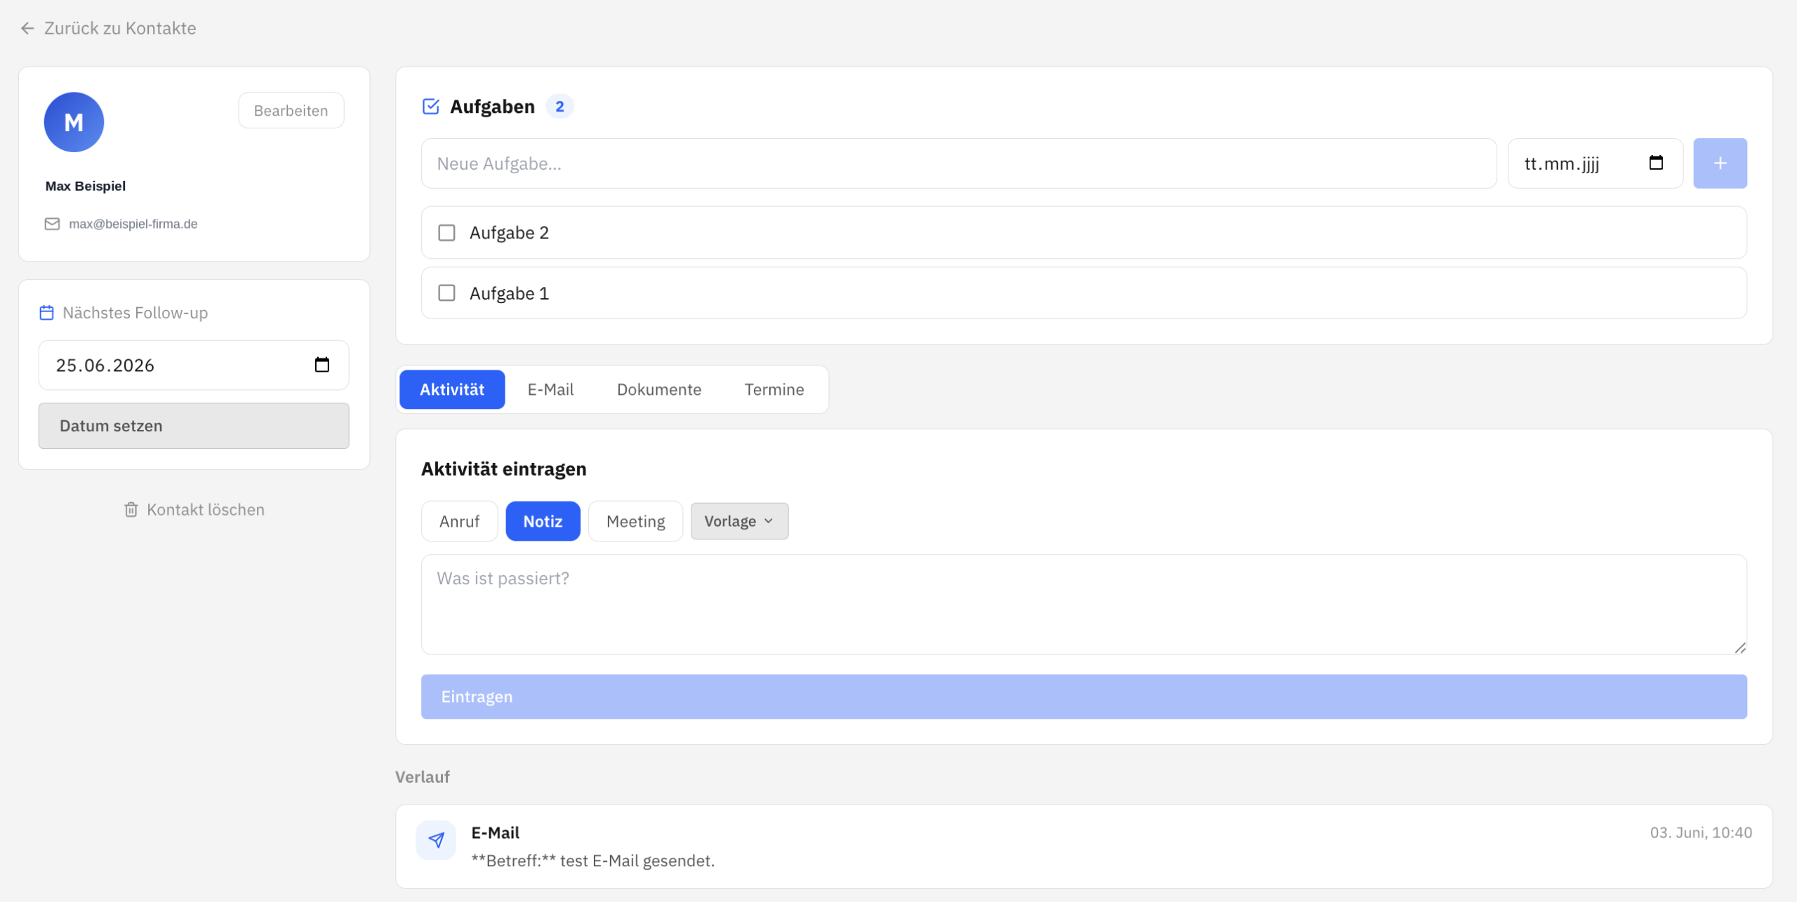Click the envelope icon beside max@beispiel-firma.de
The image size is (1797, 902).
click(x=52, y=224)
